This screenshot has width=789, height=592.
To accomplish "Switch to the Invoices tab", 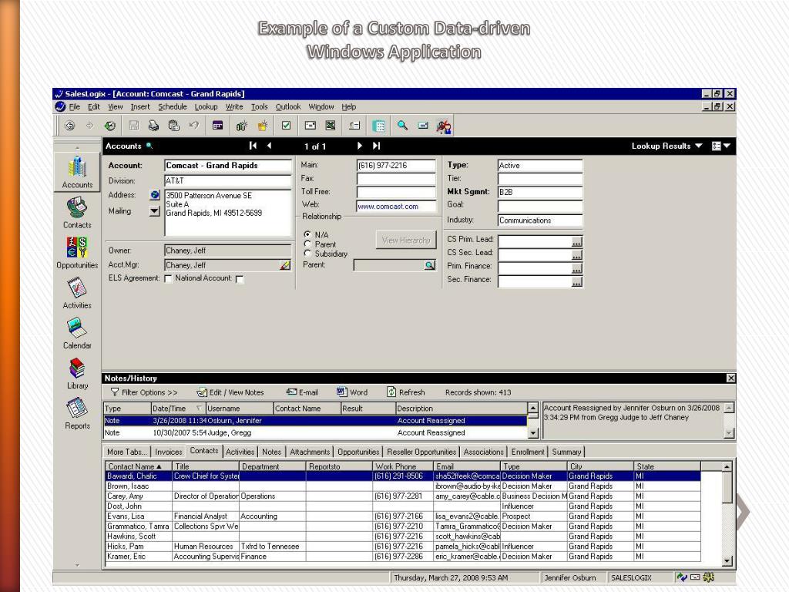I will (168, 452).
